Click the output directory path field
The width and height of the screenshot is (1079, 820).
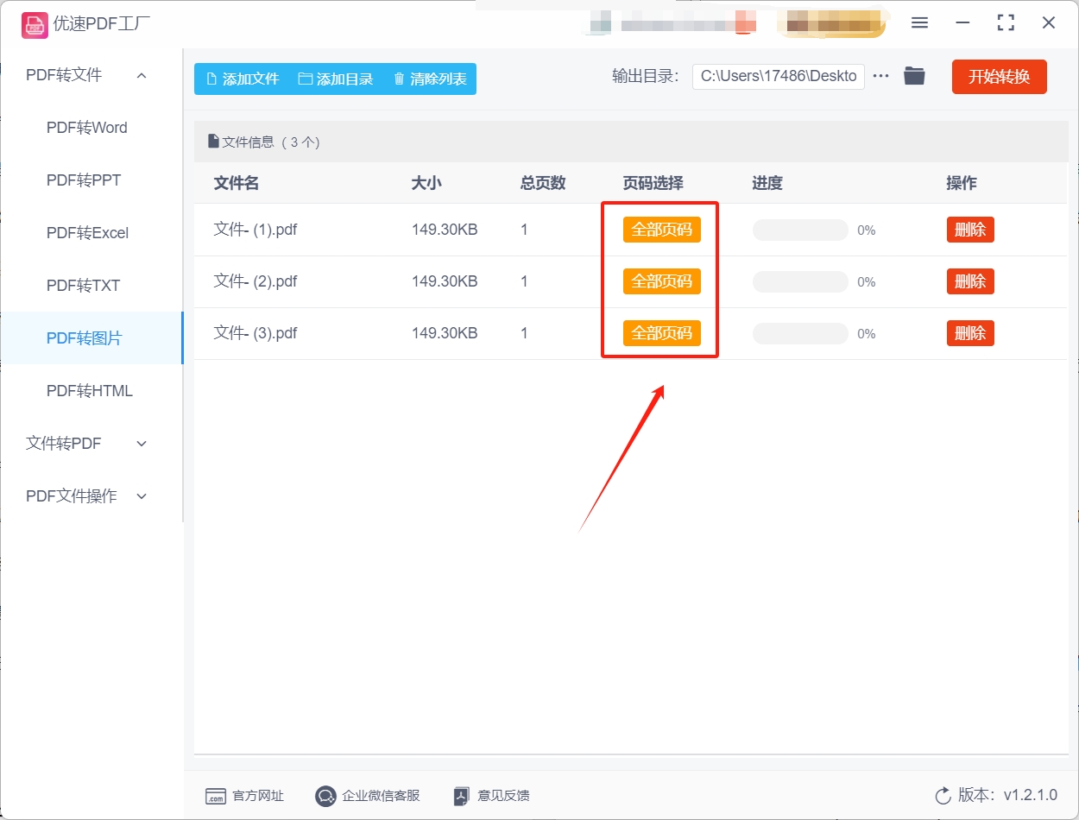[x=777, y=76]
